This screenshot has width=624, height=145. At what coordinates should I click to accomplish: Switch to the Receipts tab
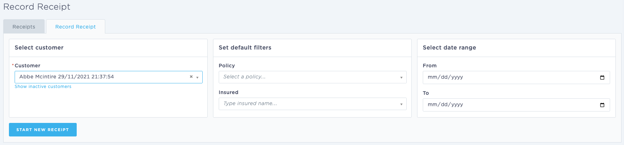pos(24,27)
